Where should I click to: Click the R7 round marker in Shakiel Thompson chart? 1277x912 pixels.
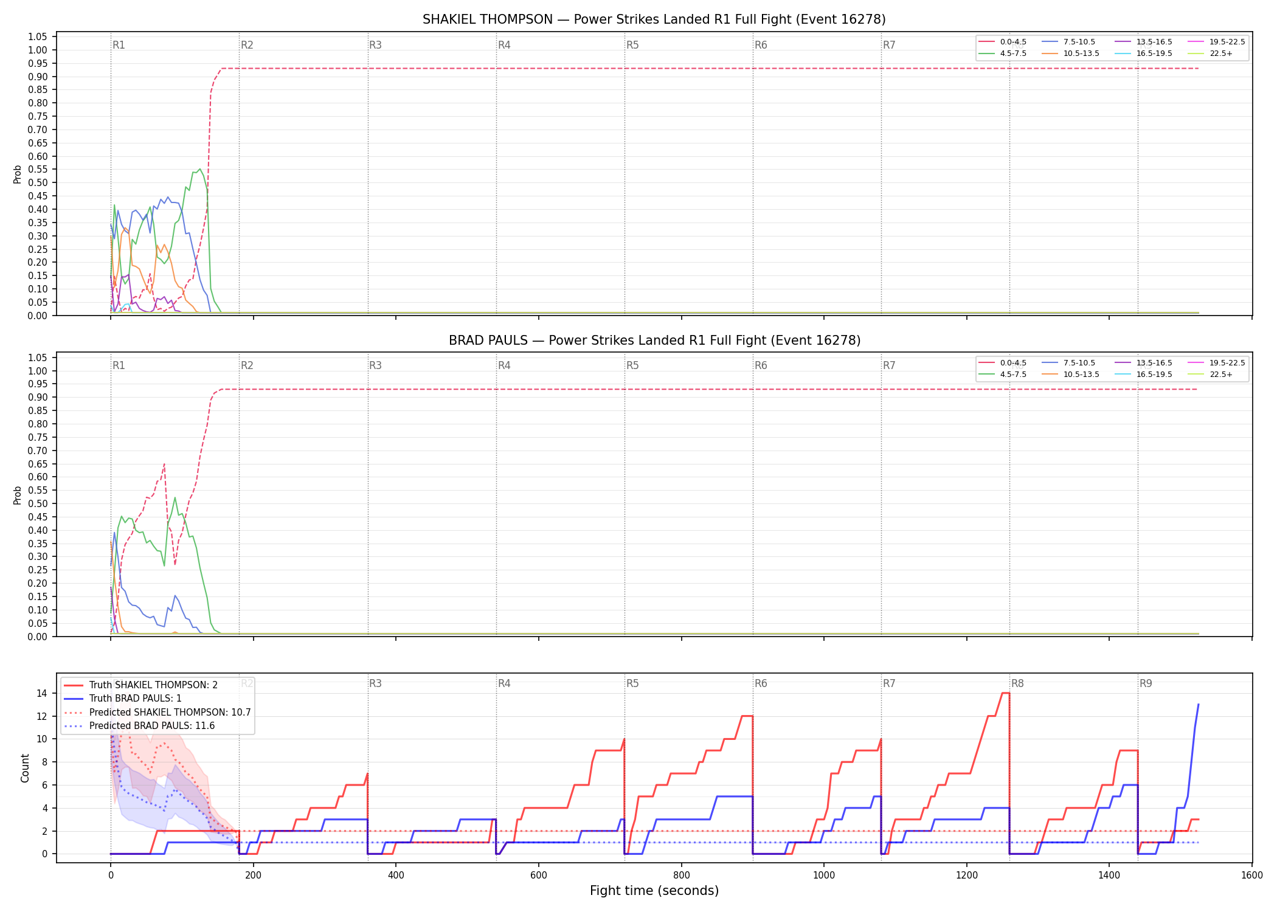[889, 45]
